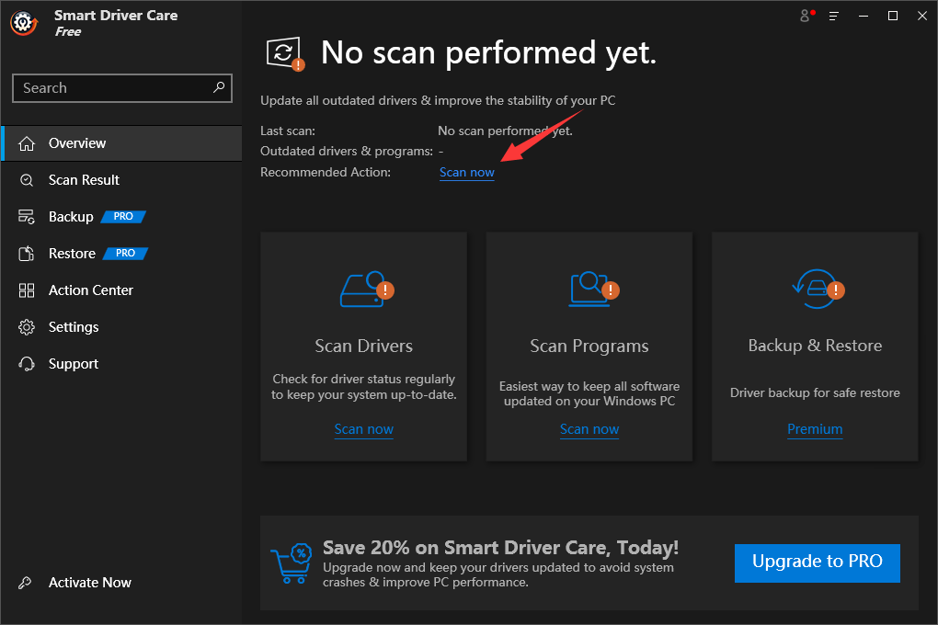The height and width of the screenshot is (625, 938).
Task: Click the Restore document icon
Action: tap(26, 253)
